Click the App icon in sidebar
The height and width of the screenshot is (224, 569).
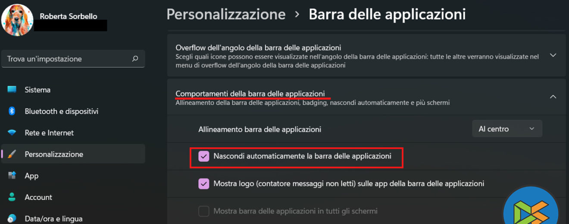point(12,176)
